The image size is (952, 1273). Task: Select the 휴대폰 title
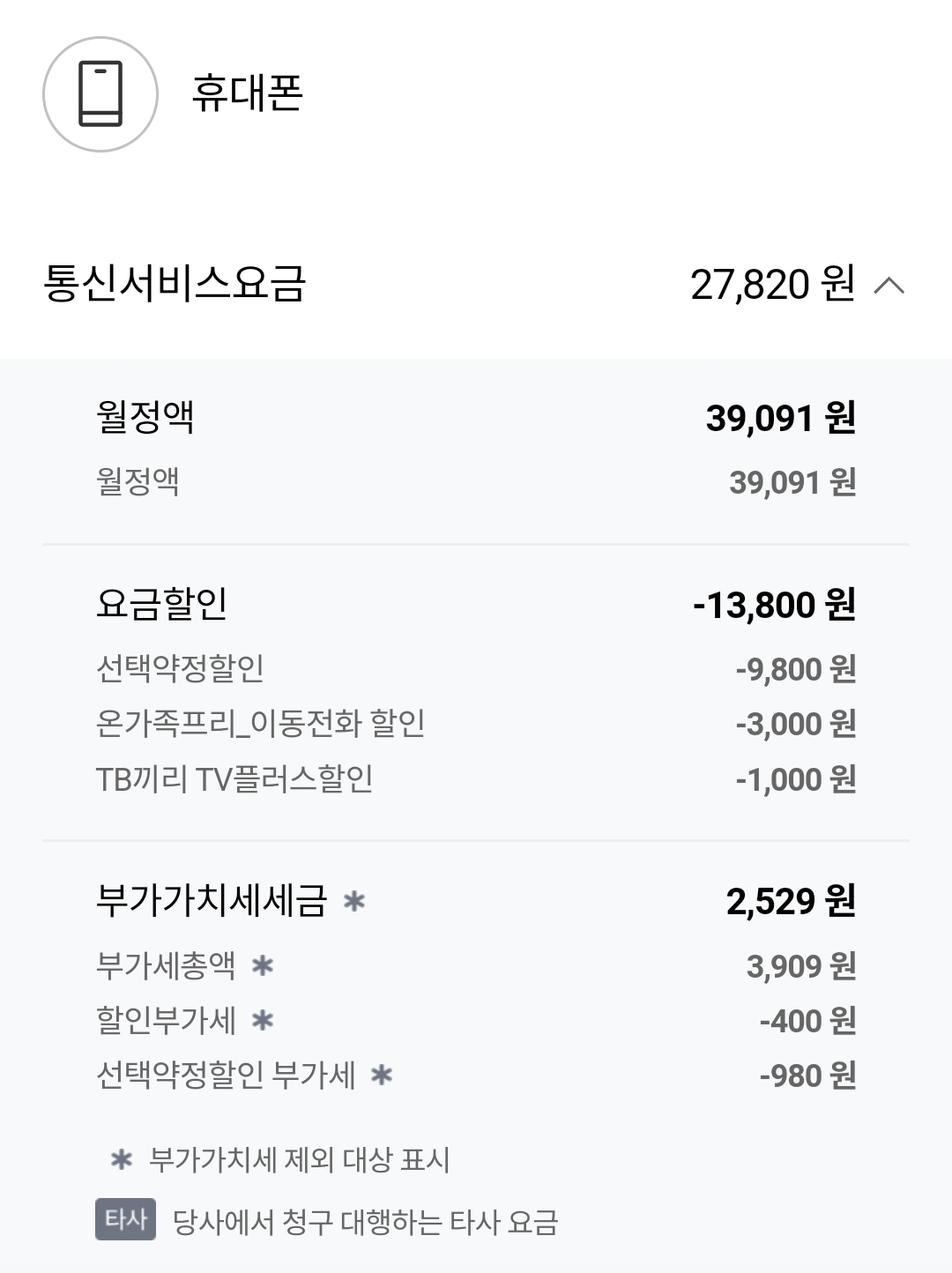[247, 93]
